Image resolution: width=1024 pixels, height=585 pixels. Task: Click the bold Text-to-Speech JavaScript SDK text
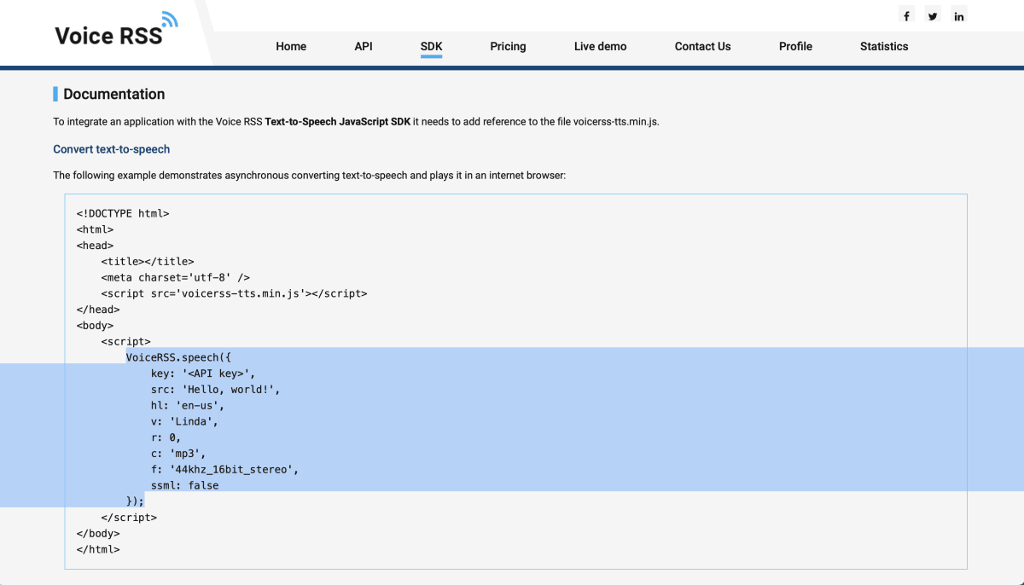point(338,122)
